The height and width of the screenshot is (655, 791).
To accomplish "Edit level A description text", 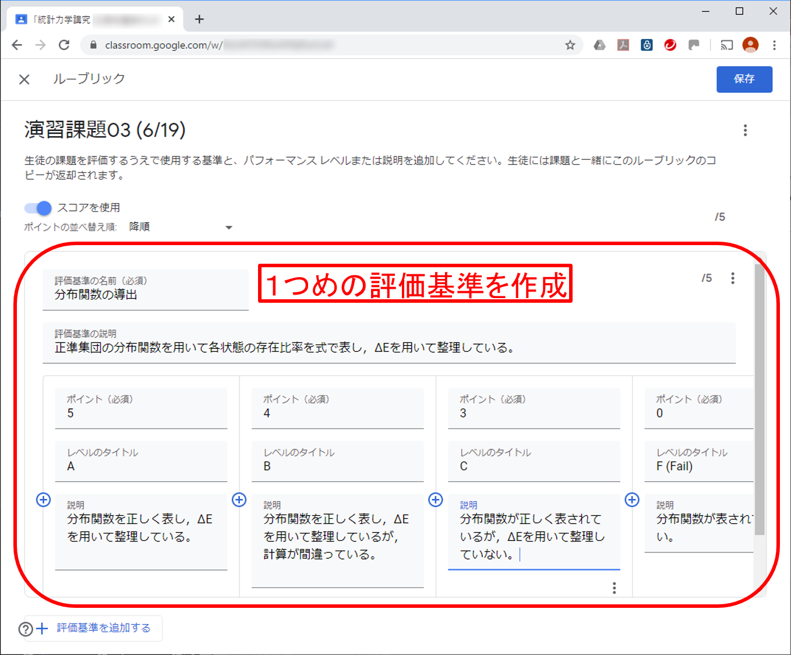I will click(x=141, y=532).
